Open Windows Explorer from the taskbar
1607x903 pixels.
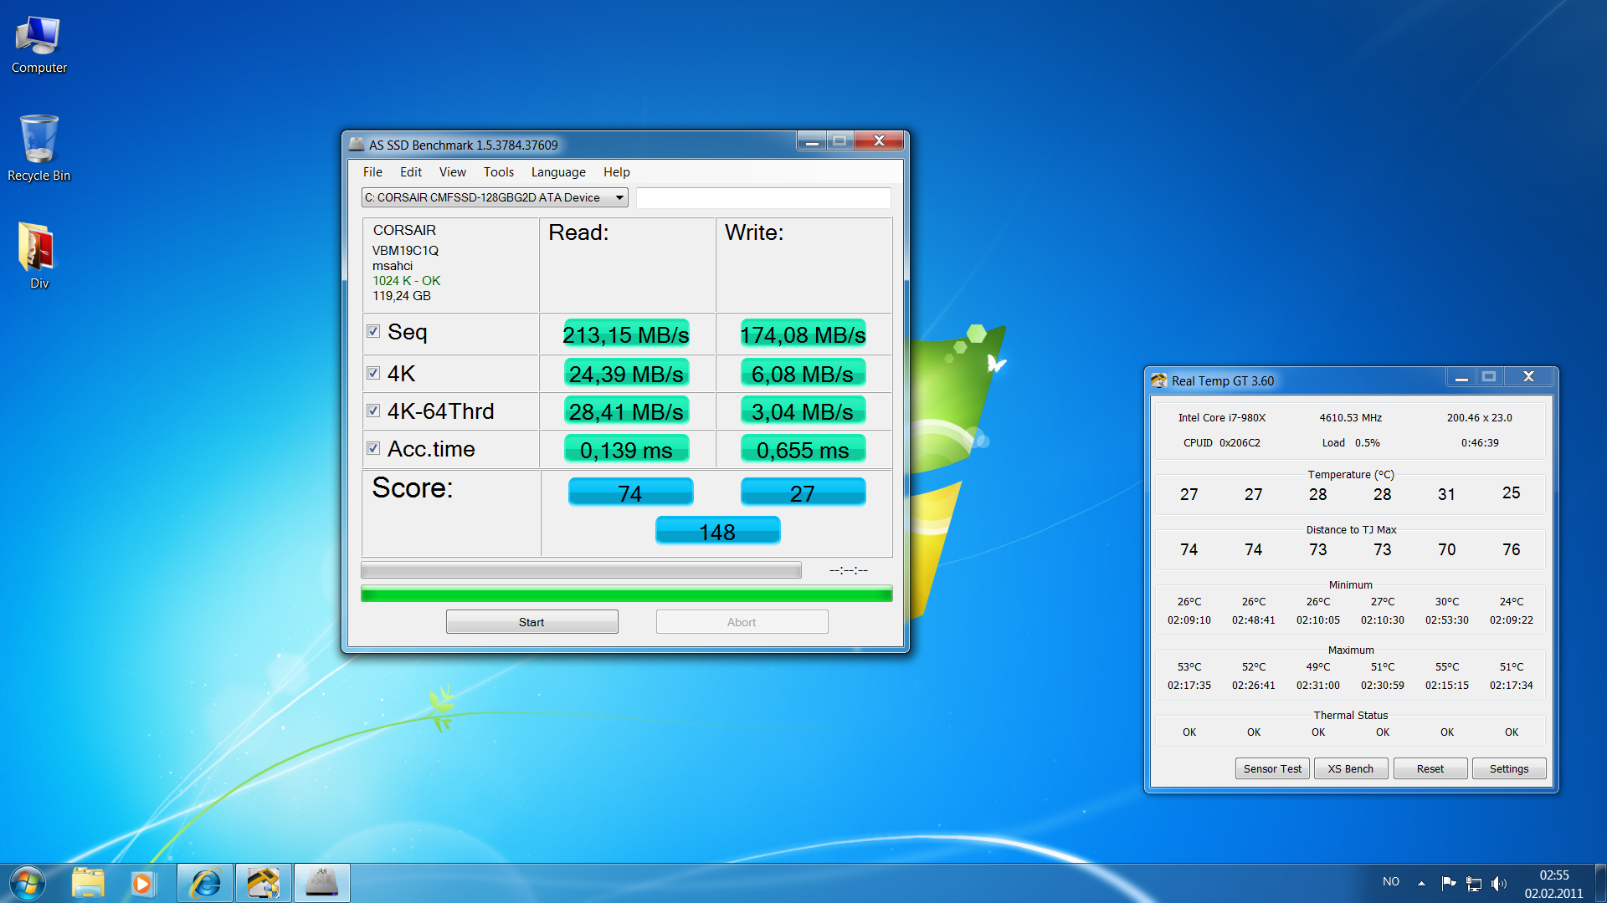(88, 883)
